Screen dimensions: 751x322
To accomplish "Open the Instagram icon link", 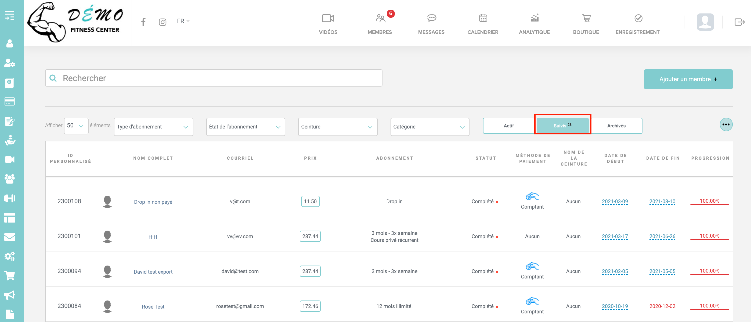I will [x=163, y=22].
